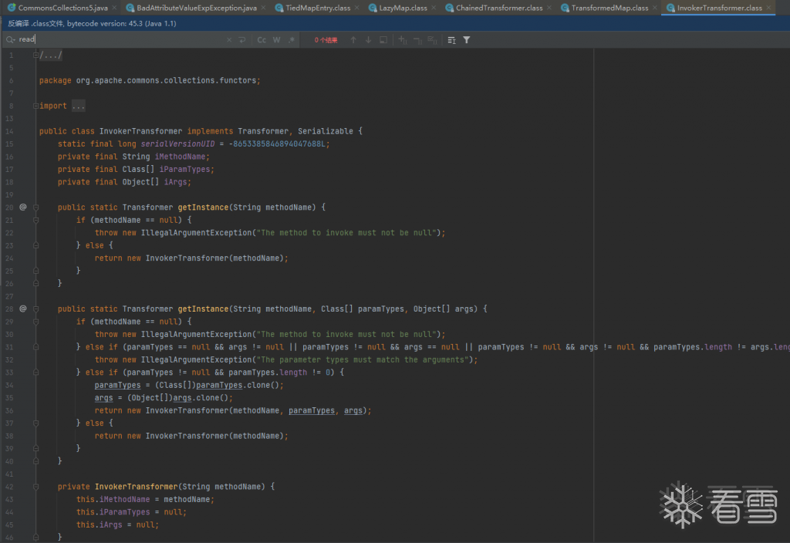Click 'Serializable' in the class declaration
This screenshot has height=543, width=790.
point(325,131)
